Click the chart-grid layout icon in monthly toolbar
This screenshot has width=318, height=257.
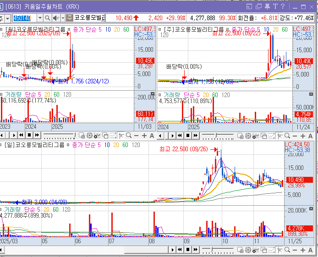point(82,136)
